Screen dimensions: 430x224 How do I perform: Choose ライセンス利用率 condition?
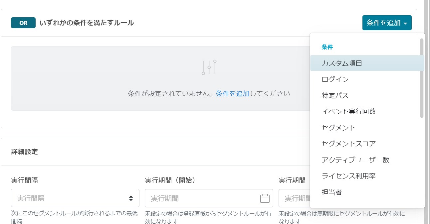coord(367,176)
